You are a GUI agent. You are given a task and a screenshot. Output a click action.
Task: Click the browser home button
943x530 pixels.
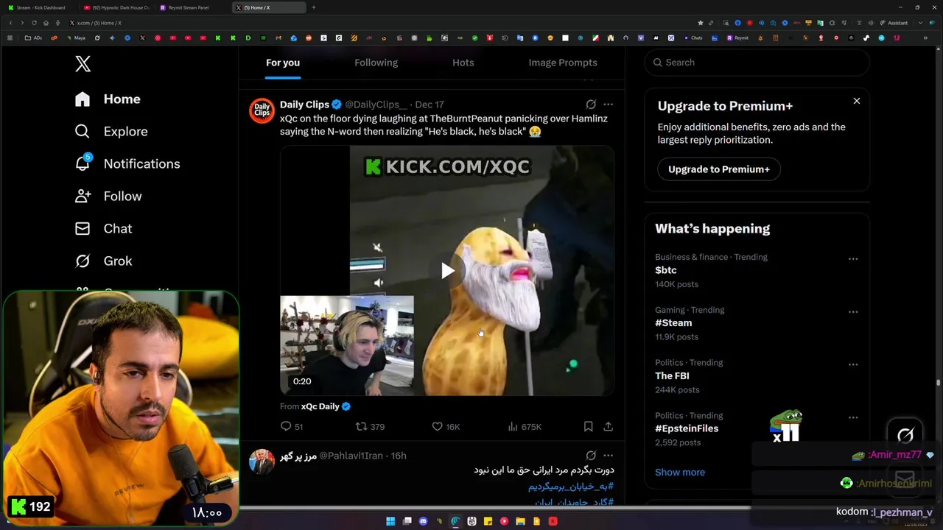pos(46,23)
